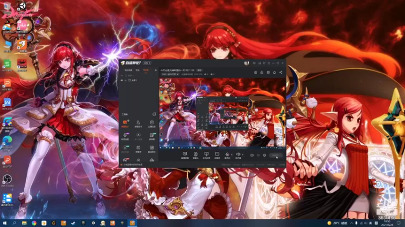405x227 pixels.
Task: Select the orange highlighted scene tab
Action: tap(146, 70)
